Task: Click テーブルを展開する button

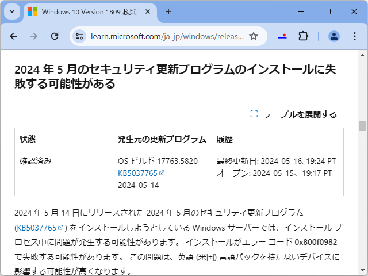Action: 294,114
